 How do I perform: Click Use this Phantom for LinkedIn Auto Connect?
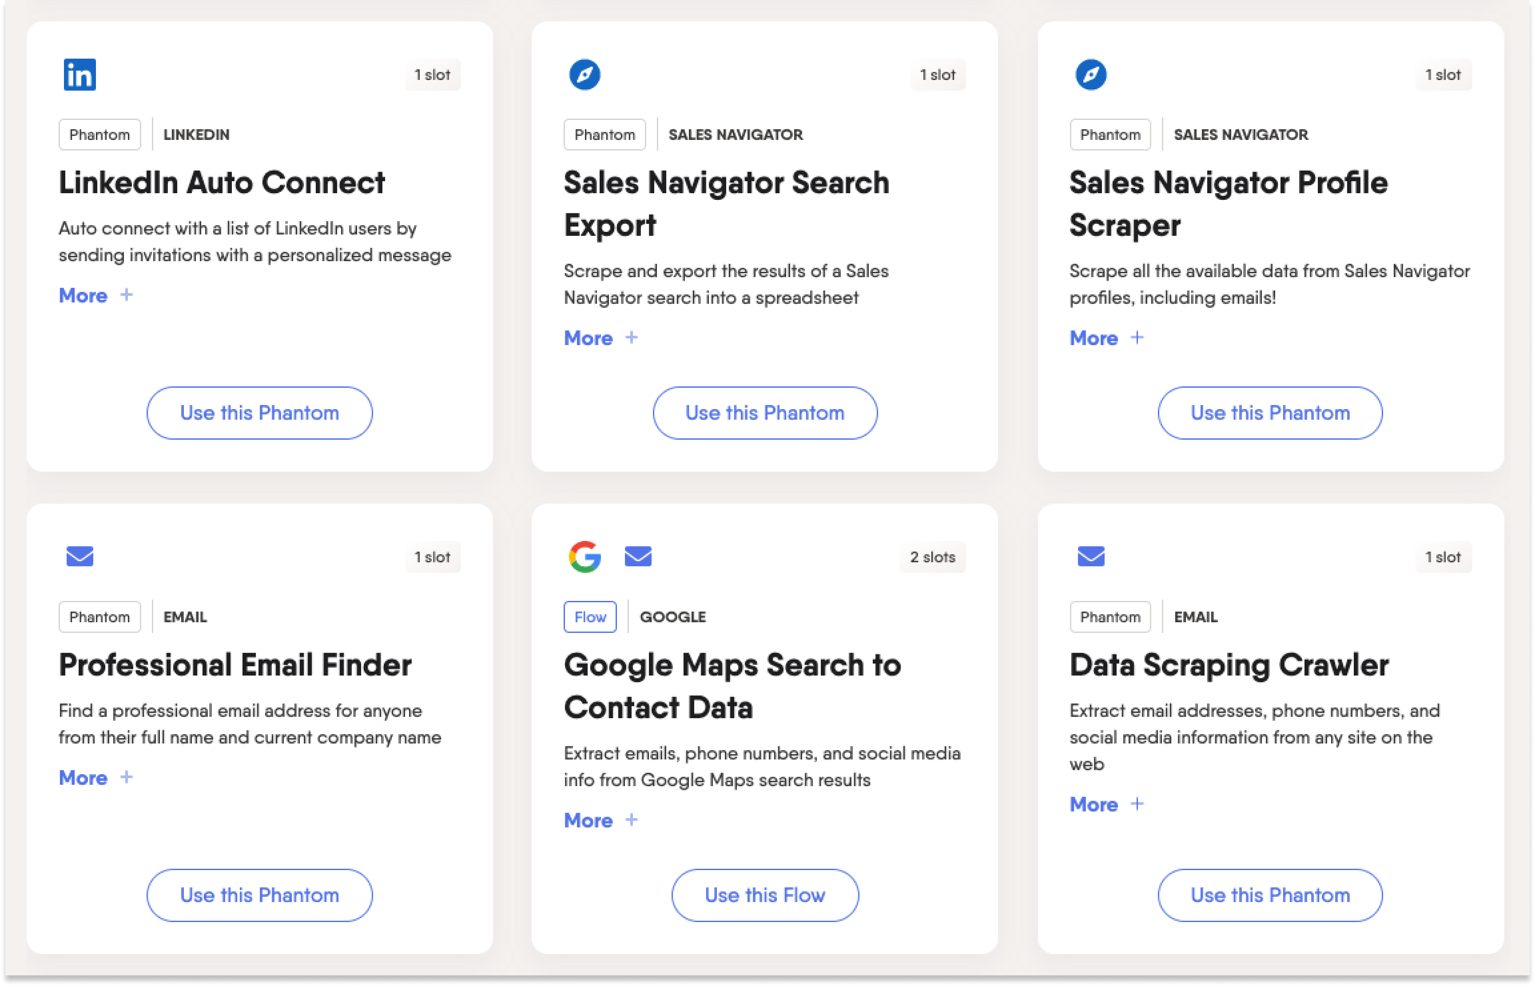click(259, 412)
